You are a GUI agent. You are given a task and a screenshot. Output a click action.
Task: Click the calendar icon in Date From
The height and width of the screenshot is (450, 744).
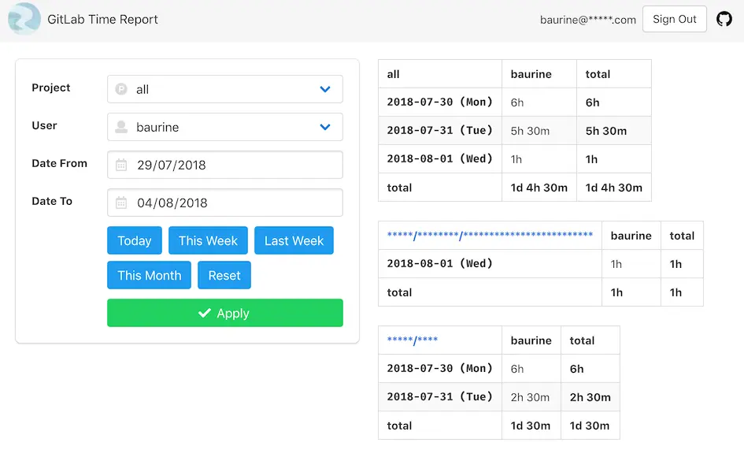(x=121, y=165)
